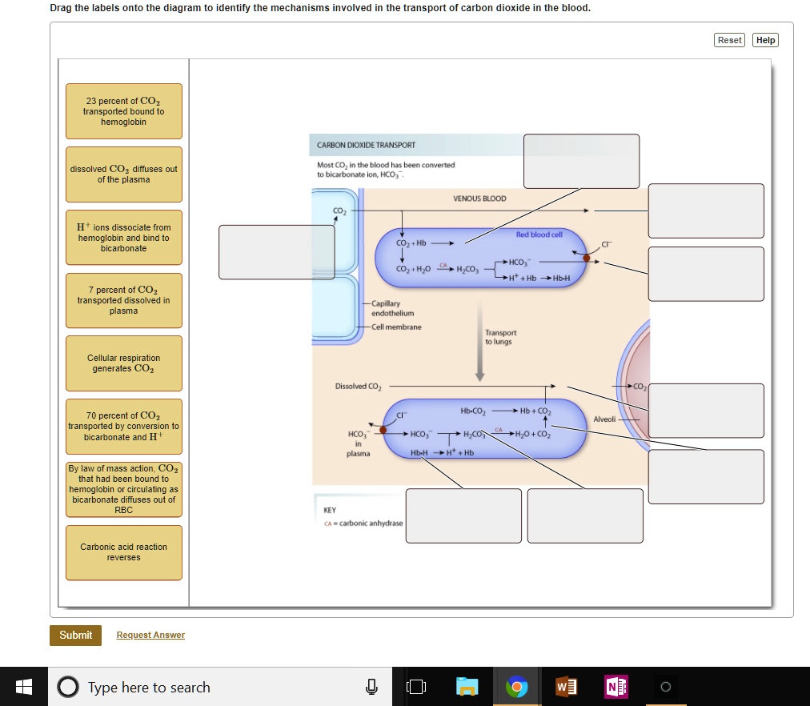The height and width of the screenshot is (706, 810).
Task: Click the Cortana circle icon
Action: click(x=66, y=687)
